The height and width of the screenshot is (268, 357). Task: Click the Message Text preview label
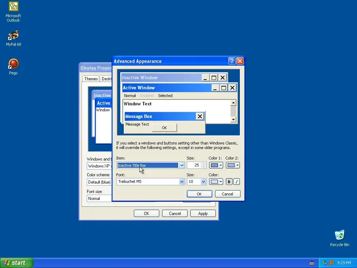[137, 124]
